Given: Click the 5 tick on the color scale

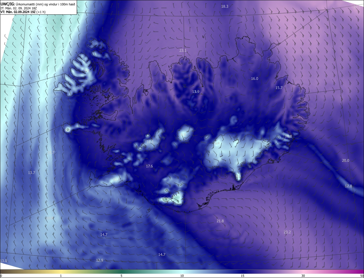Looking at the screenshot, I should (x=121, y=276).
